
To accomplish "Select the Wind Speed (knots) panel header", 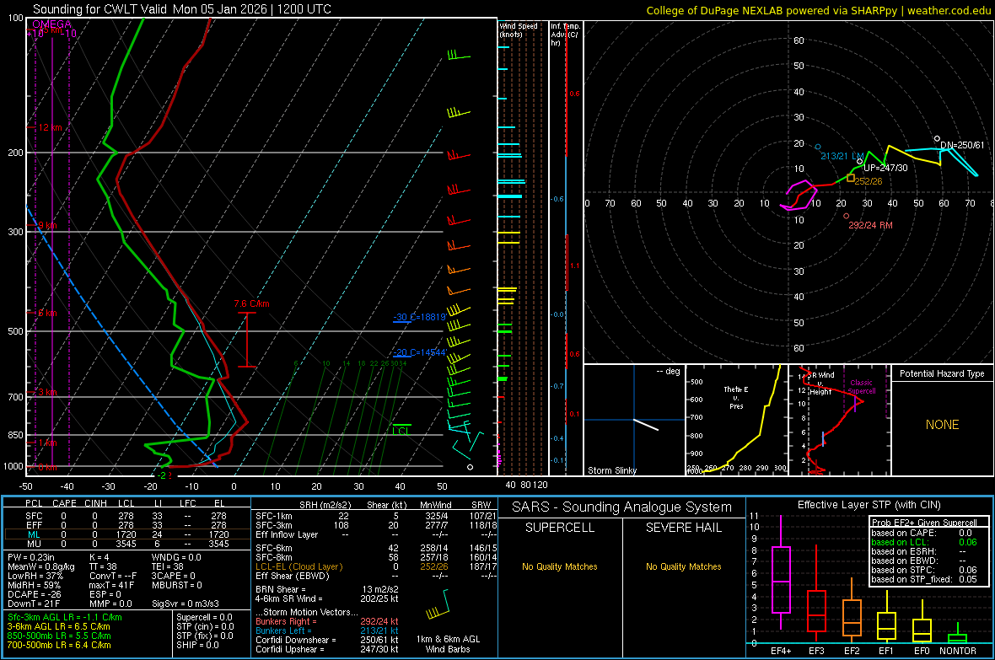I will (519, 30).
